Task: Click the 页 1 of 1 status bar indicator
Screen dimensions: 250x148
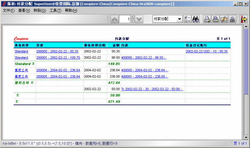Action: click(240, 143)
